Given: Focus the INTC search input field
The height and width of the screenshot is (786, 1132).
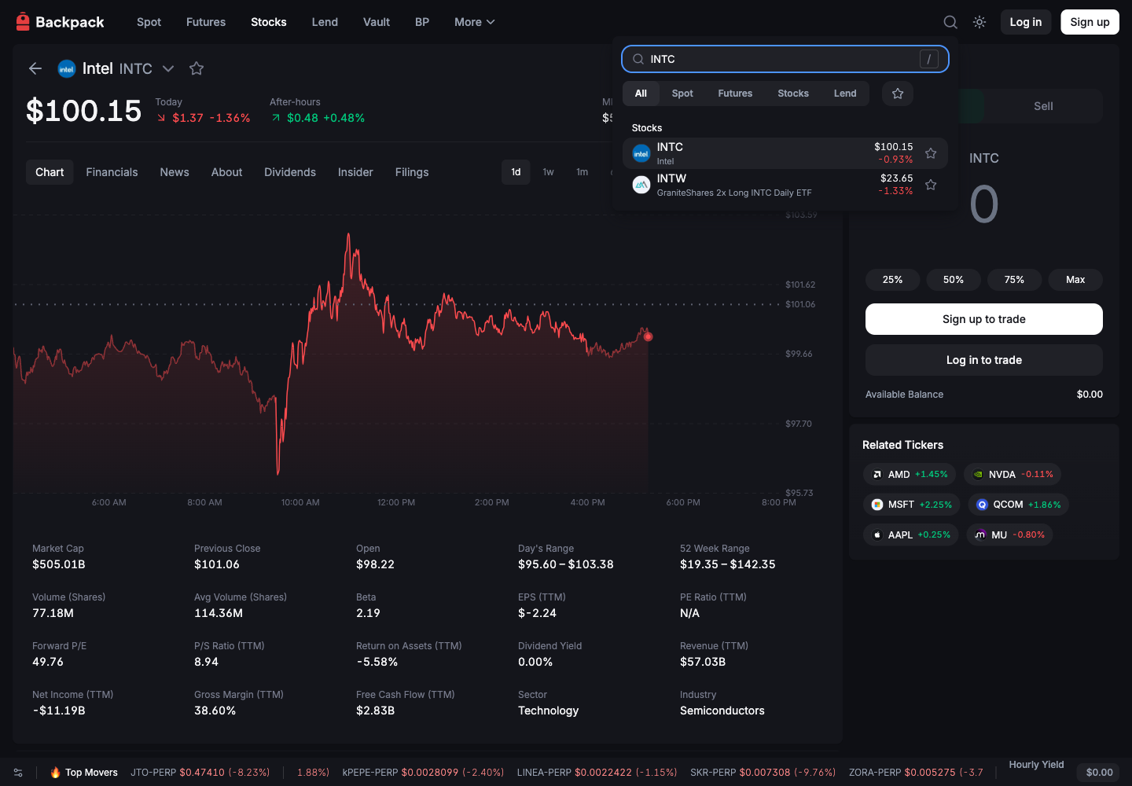Looking at the screenshot, I should [x=785, y=59].
